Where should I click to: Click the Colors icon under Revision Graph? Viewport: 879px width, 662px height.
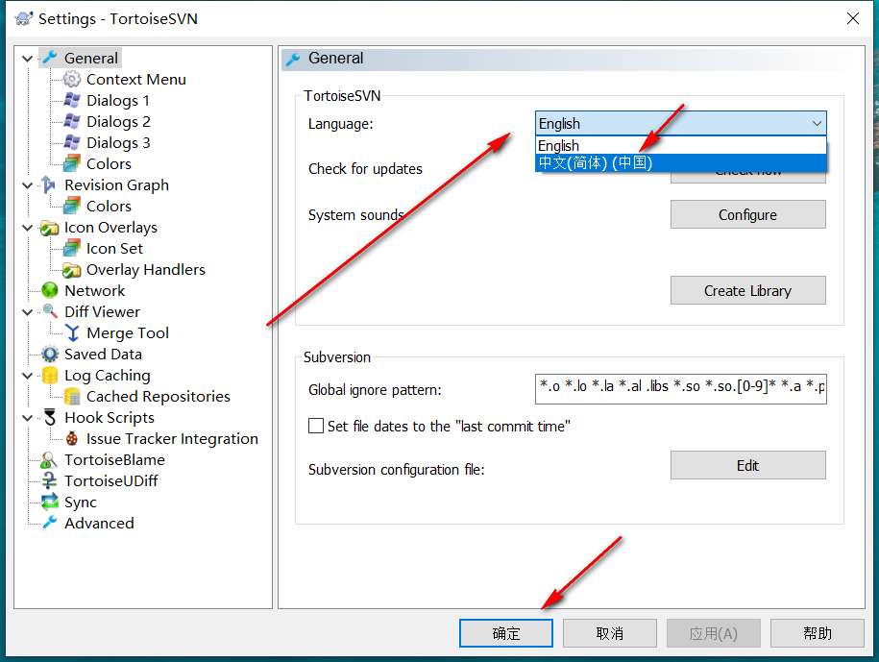point(72,206)
